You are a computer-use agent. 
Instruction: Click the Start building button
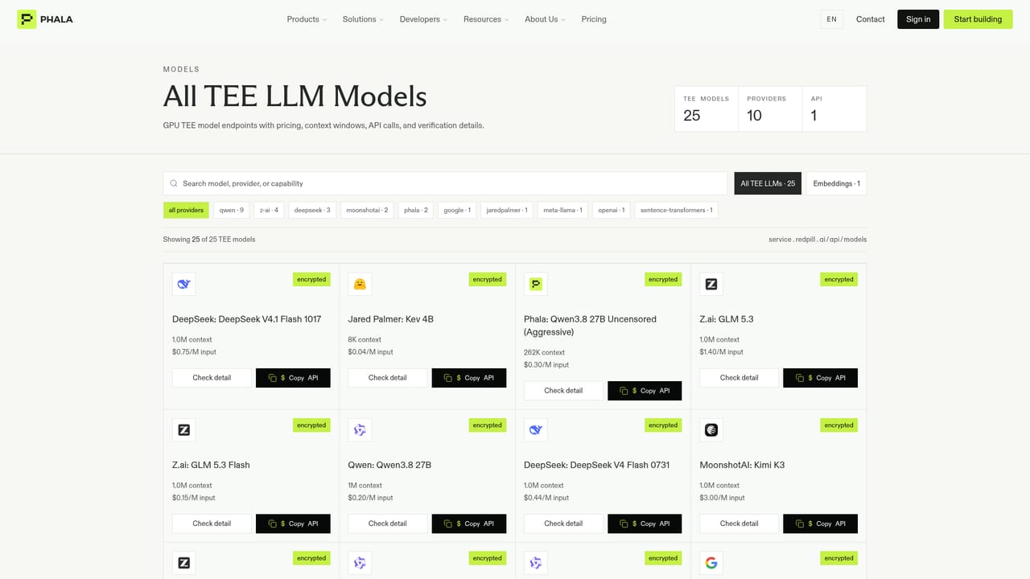978,19
